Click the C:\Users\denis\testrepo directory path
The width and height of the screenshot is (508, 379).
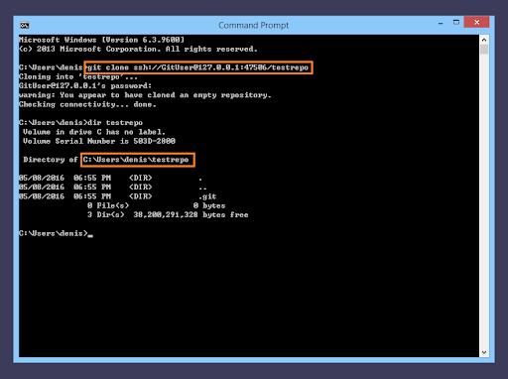(x=136, y=160)
